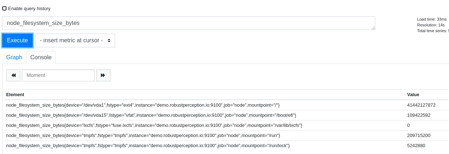This screenshot has height=154, width=449.
Task: Select the /dev/vda1 ext4 result row
Action: coord(226,105)
